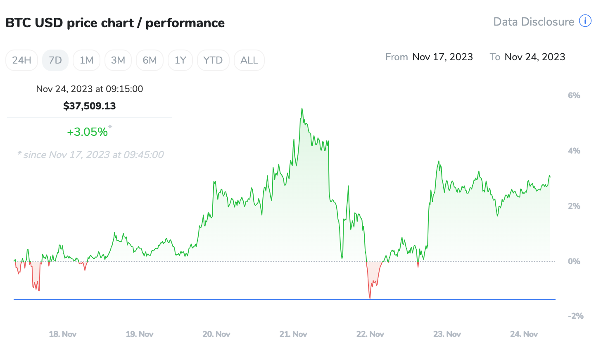Select the 18. Nov axis label
This screenshot has width=608, height=360.
click(62, 334)
